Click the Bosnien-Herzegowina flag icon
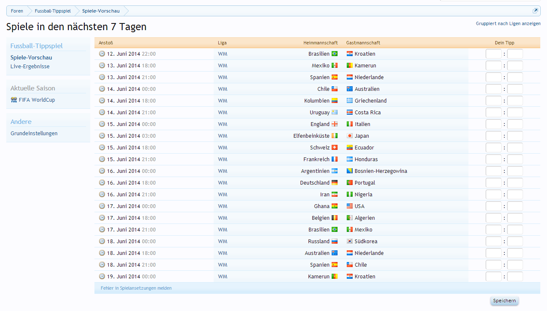 click(349, 171)
